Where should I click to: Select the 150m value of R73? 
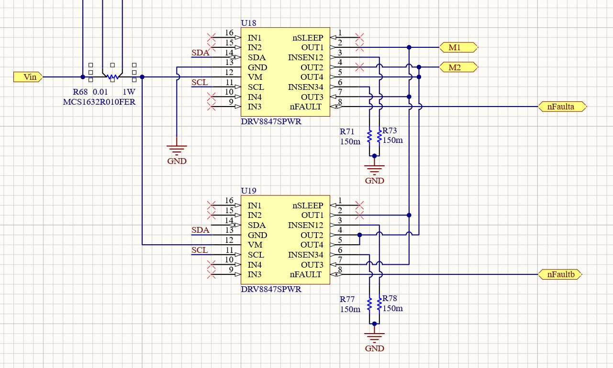pos(393,141)
